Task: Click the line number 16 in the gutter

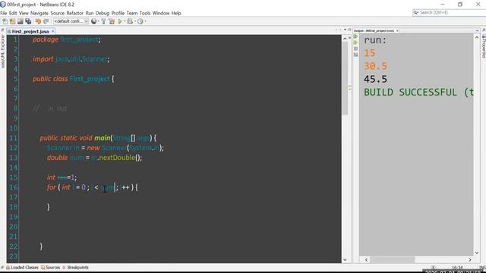Action: (x=14, y=187)
